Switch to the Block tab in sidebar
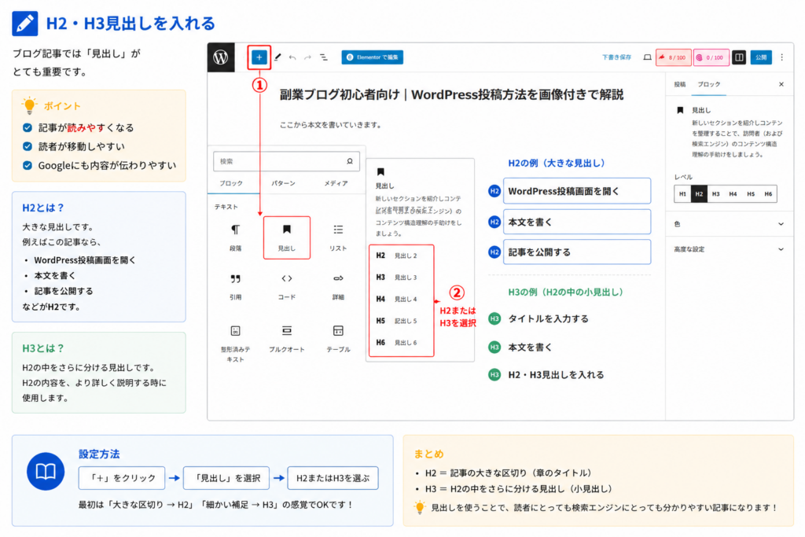Viewport: 805px width, 537px height. [x=708, y=84]
